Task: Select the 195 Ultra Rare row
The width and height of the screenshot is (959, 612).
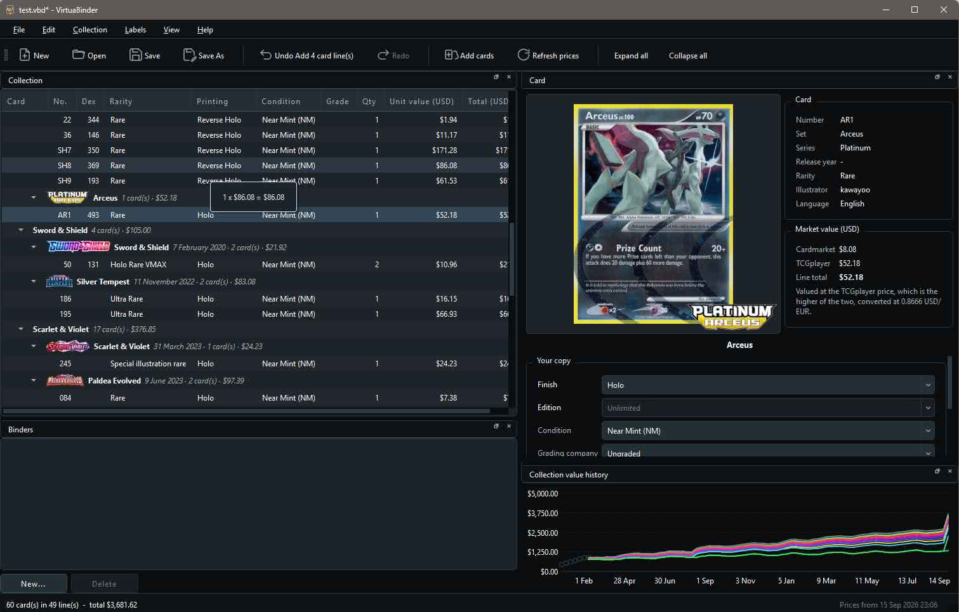Action: [255, 314]
